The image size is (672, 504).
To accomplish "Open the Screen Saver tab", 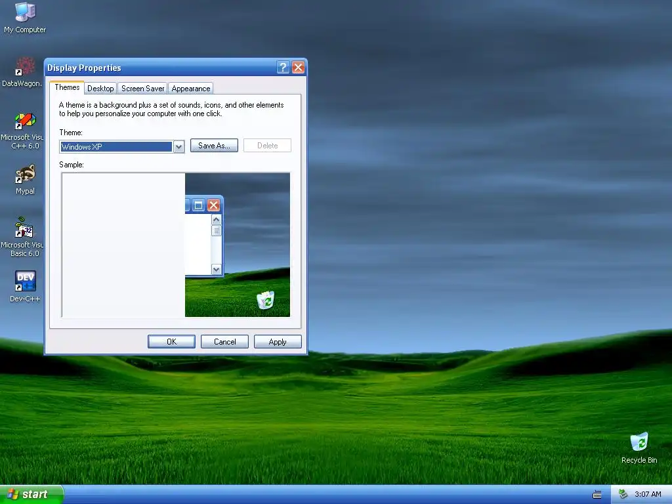I will 142,89.
